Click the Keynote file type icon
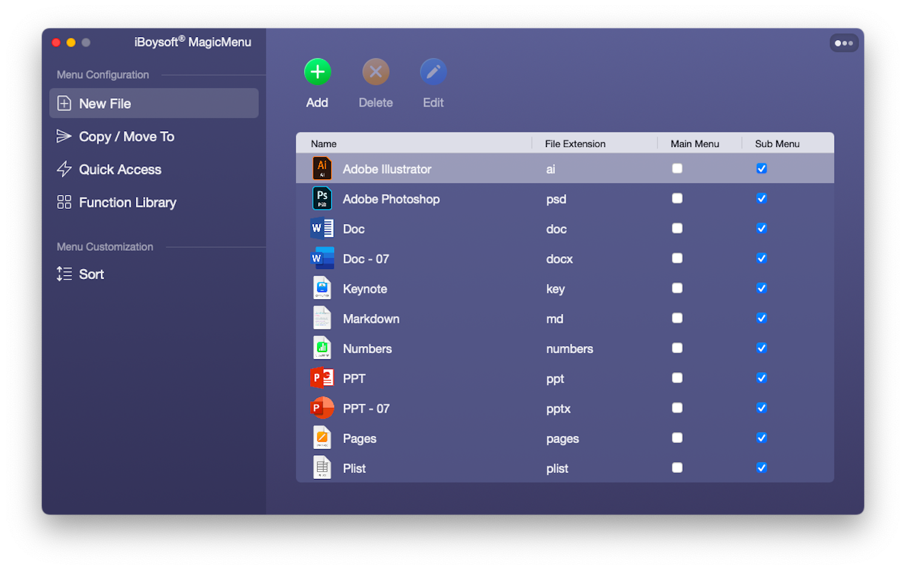906x570 pixels. (x=322, y=288)
